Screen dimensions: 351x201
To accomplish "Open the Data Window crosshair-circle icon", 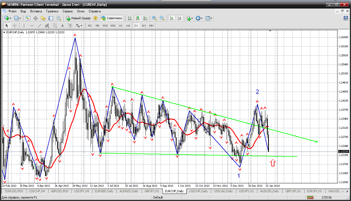I will click(x=35, y=18).
